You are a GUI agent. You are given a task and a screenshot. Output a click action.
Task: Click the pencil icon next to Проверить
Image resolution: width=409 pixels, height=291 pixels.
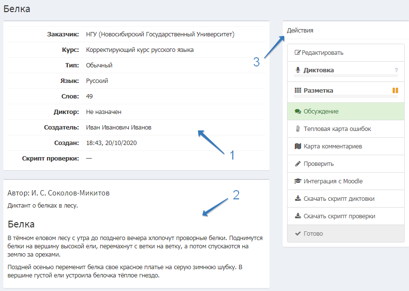point(298,164)
